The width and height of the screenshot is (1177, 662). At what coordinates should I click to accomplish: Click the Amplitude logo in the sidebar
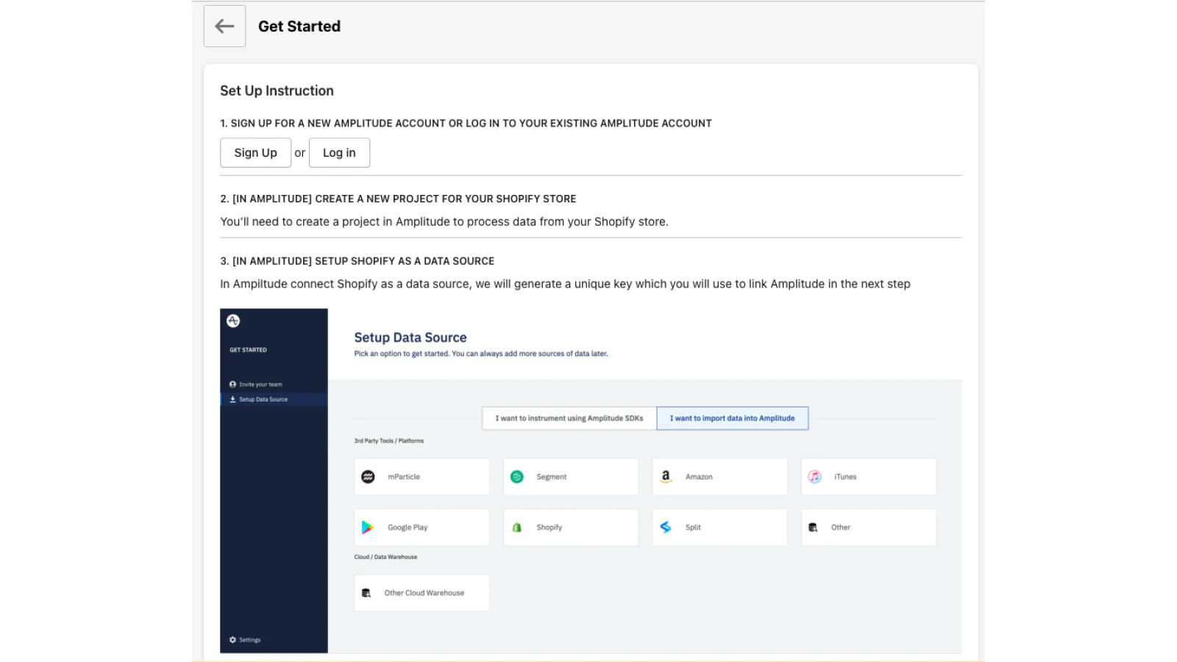pos(233,321)
